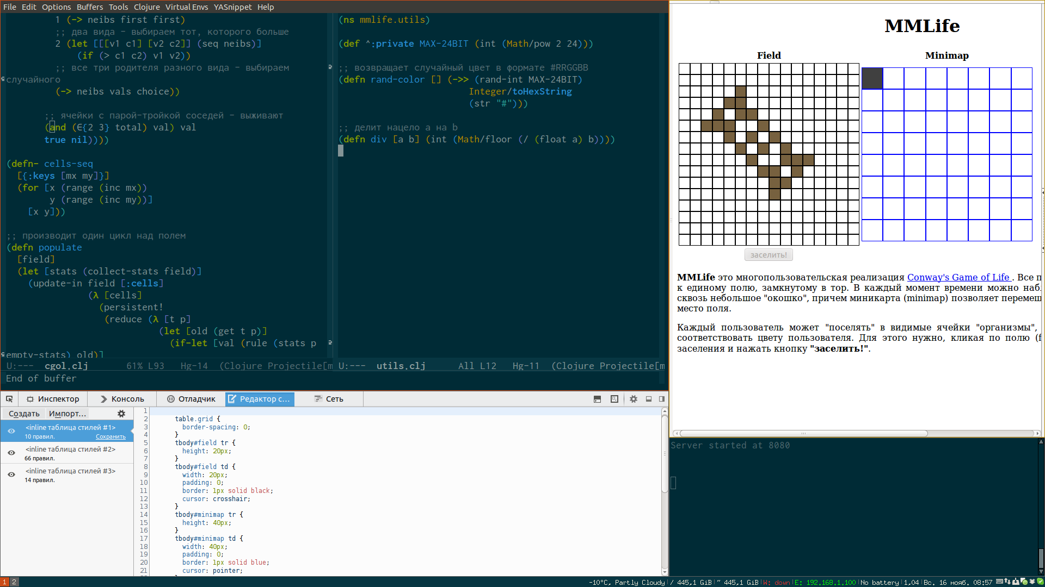Click the dark highlighted minimap cell
Screen dimensions: 1045x587
[872, 78]
